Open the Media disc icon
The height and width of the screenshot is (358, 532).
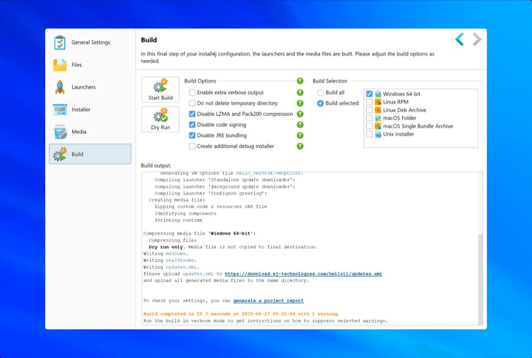[x=60, y=131]
